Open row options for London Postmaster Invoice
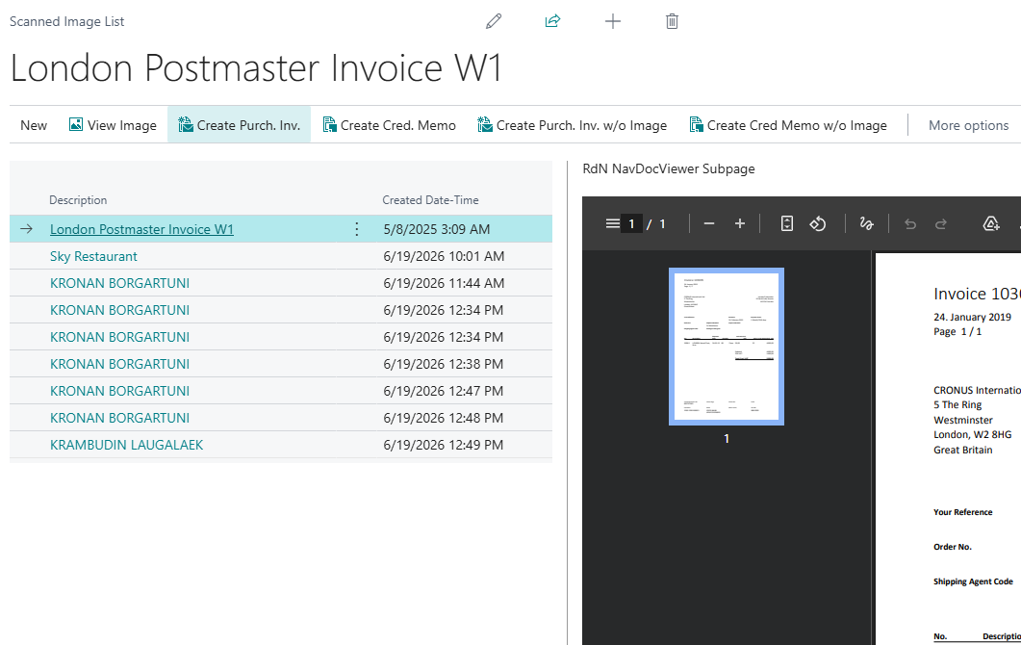Viewport: 1021px width, 645px height. coord(356,229)
